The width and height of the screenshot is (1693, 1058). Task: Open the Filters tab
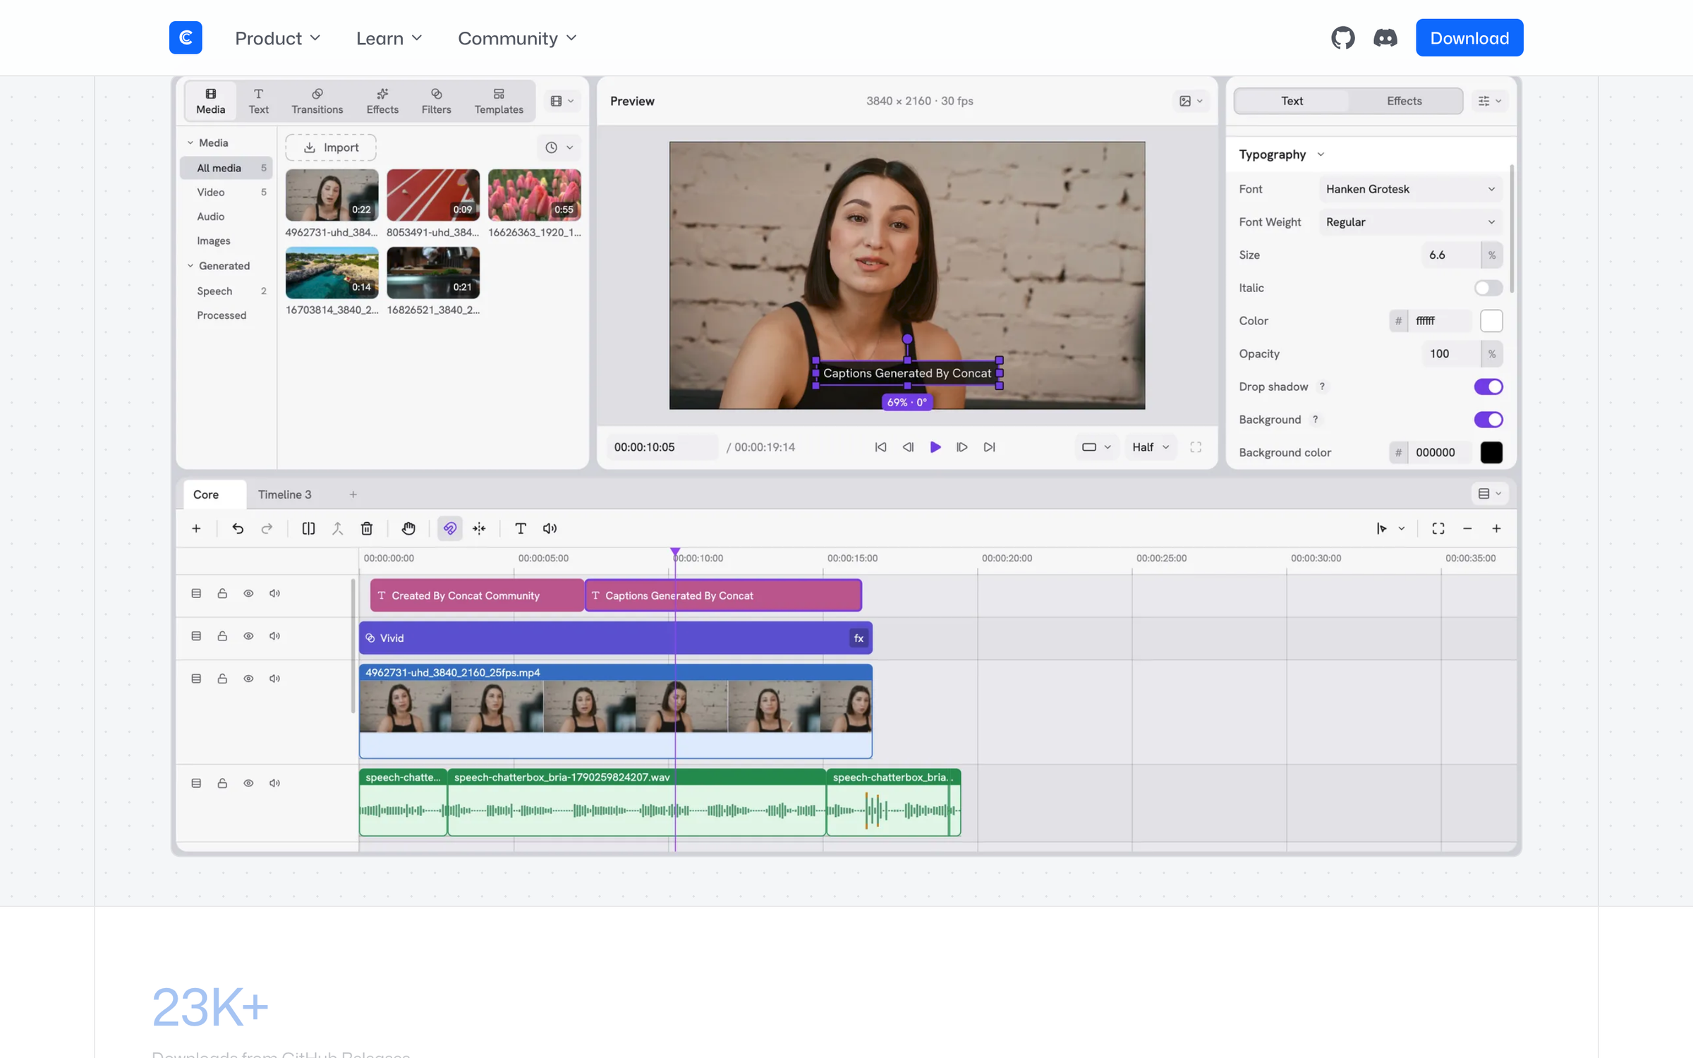click(x=436, y=101)
